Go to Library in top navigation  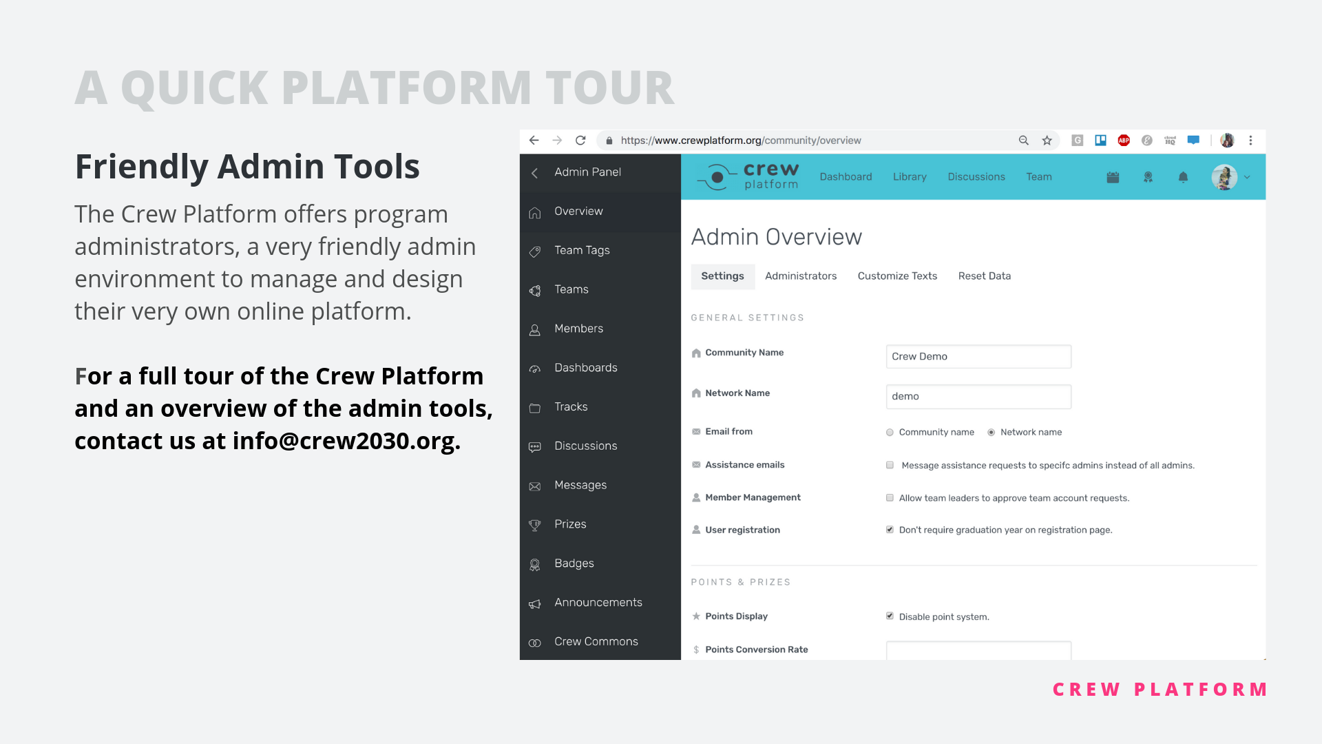910,177
